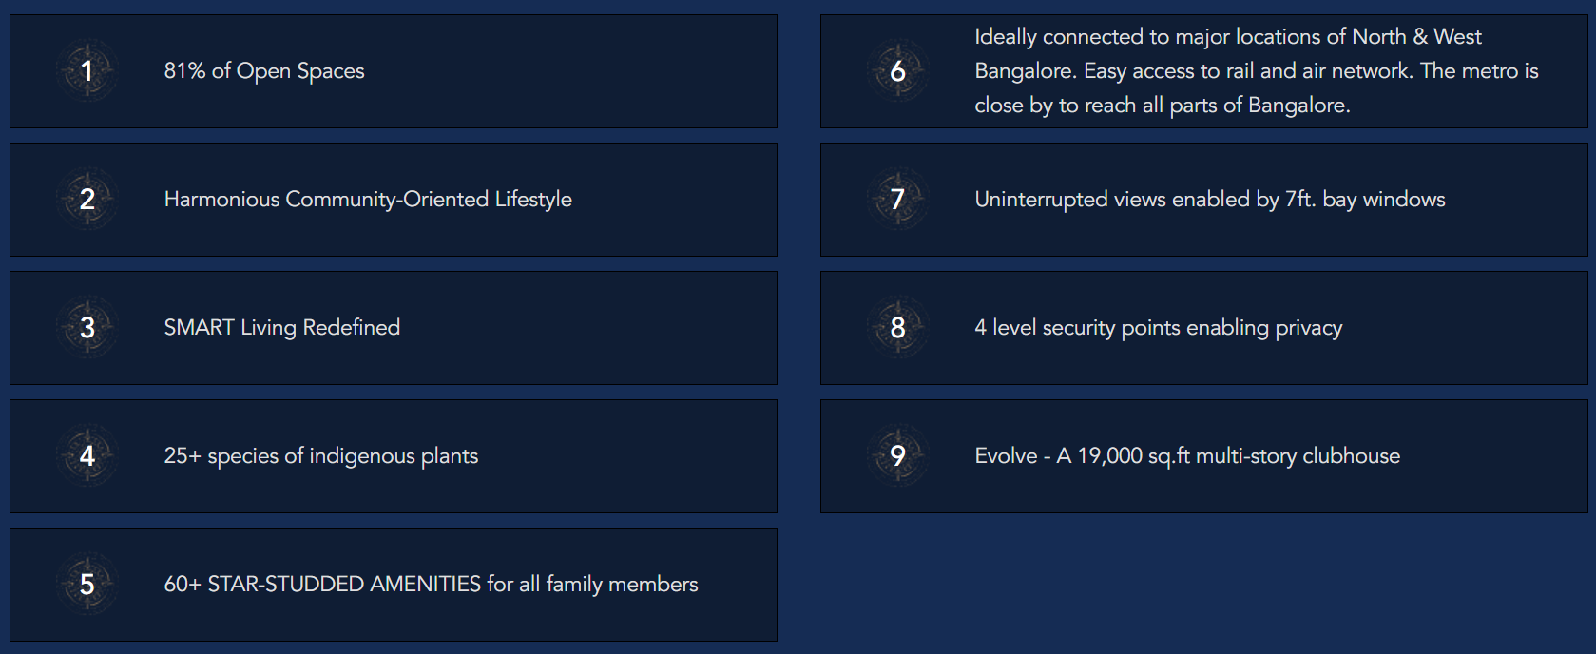Click 'Evolve' multi-story clubhouse text

(x=1187, y=456)
